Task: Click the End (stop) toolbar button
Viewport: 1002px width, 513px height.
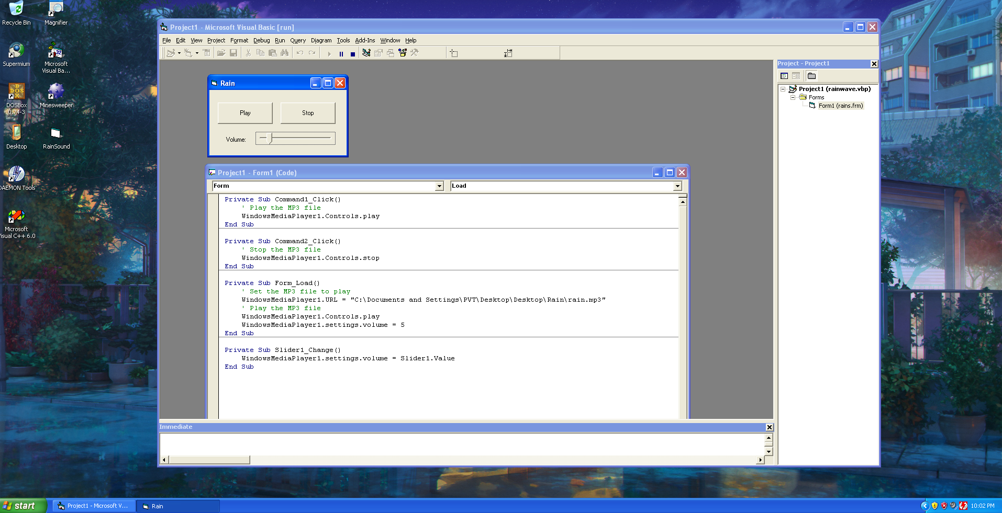Action: coord(353,53)
